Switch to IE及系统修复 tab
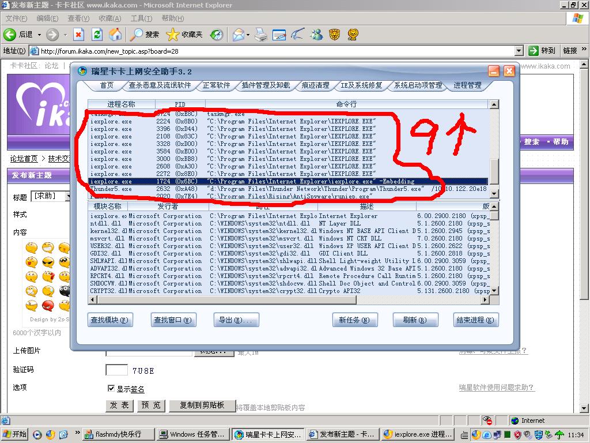 pyautogui.click(x=361, y=85)
